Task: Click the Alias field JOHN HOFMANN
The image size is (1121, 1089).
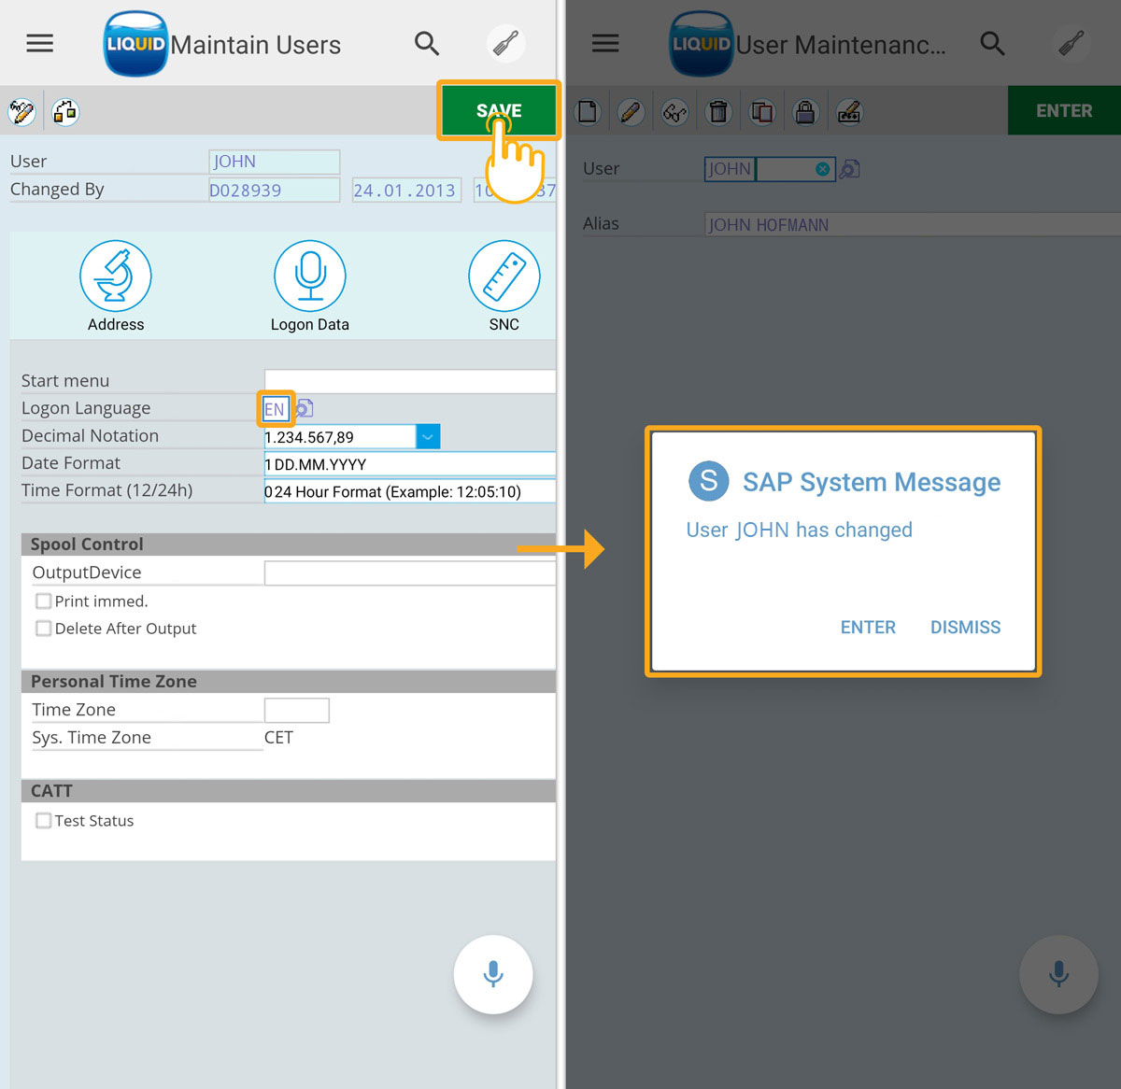Action: (913, 224)
